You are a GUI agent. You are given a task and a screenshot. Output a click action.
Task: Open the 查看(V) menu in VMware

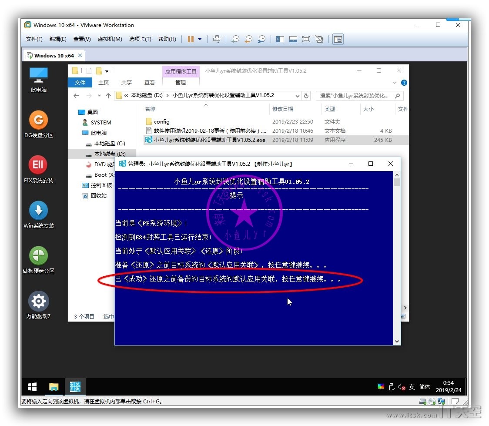pyautogui.click(x=82, y=39)
